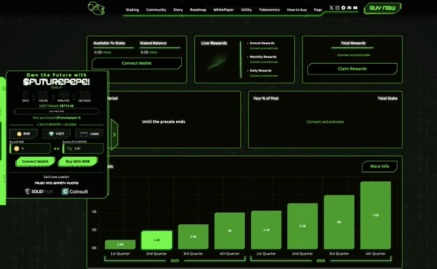Screen dimensions: 437x269
Task: Click the '$FUTUREPEPE!' widget title
Action: click(x=57, y=82)
